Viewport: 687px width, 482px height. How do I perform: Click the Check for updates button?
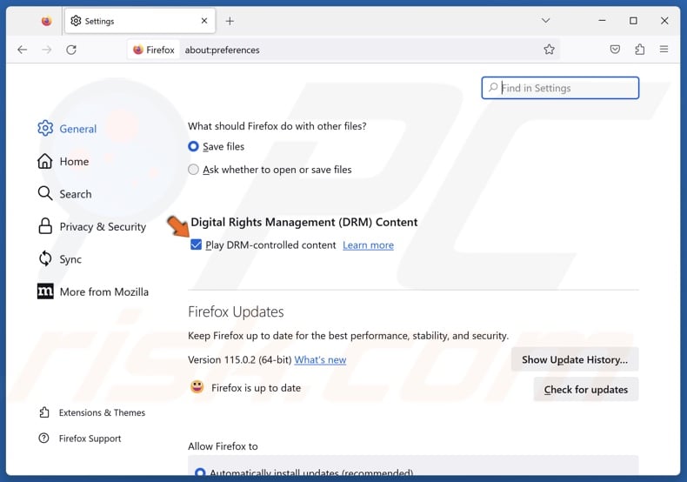585,390
